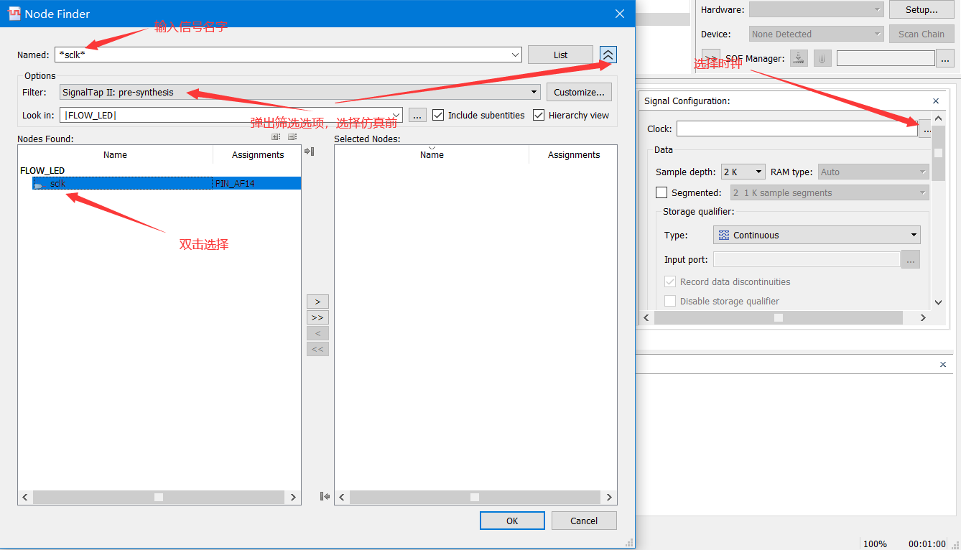961x550 pixels.
Task: Click the SOF Manager attach paperclip icon
Action: (x=823, y=59)
